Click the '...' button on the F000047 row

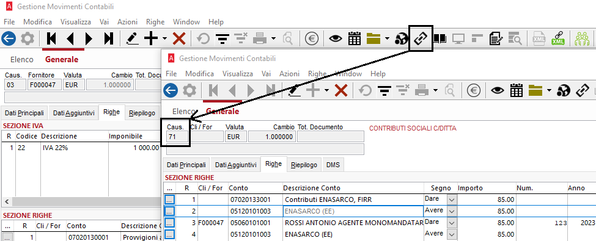tap(169, 223)
